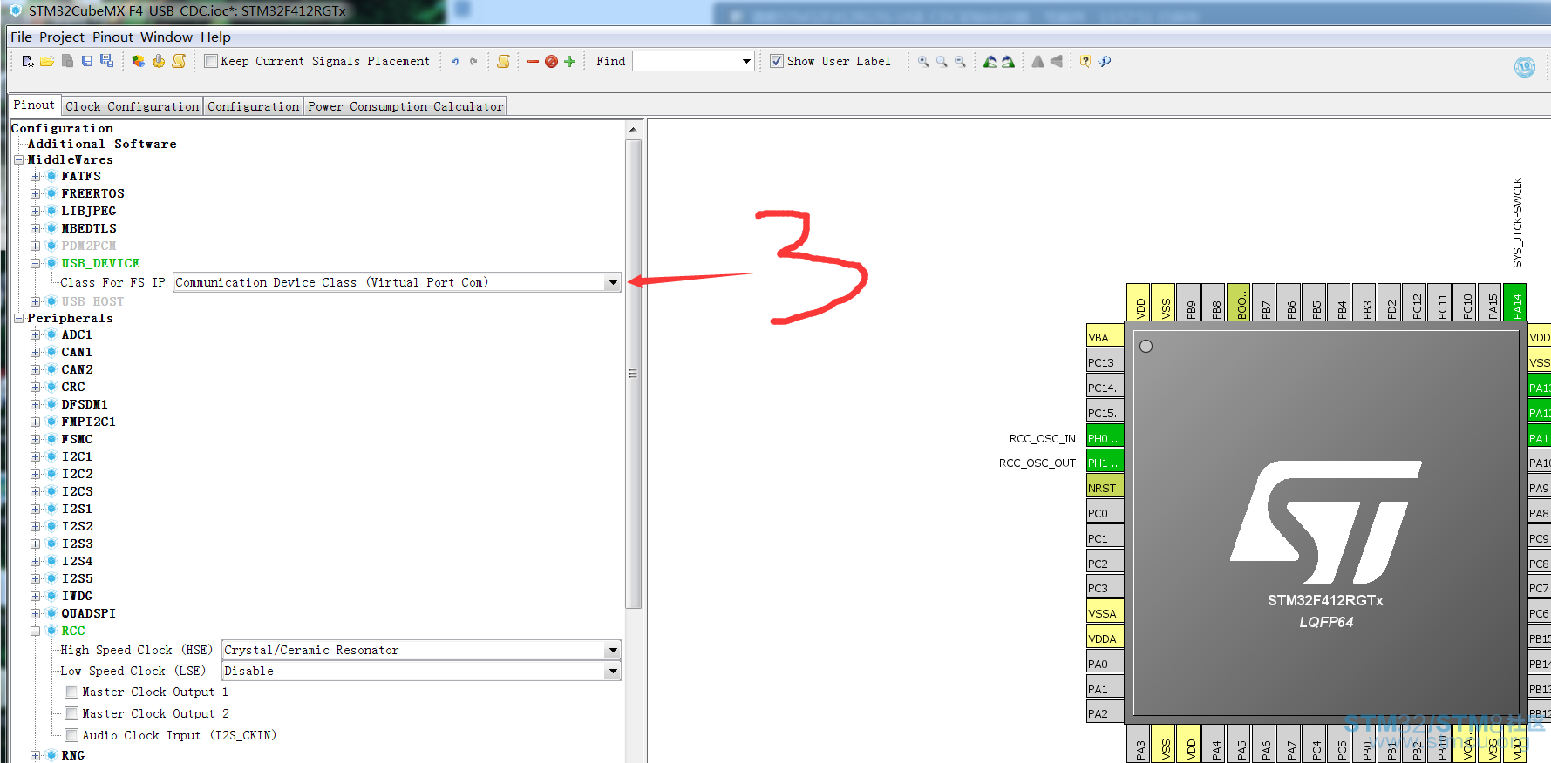
Task: Check Audio Clock Input (I2S_CKIN)
Action: tap(71, 735)
